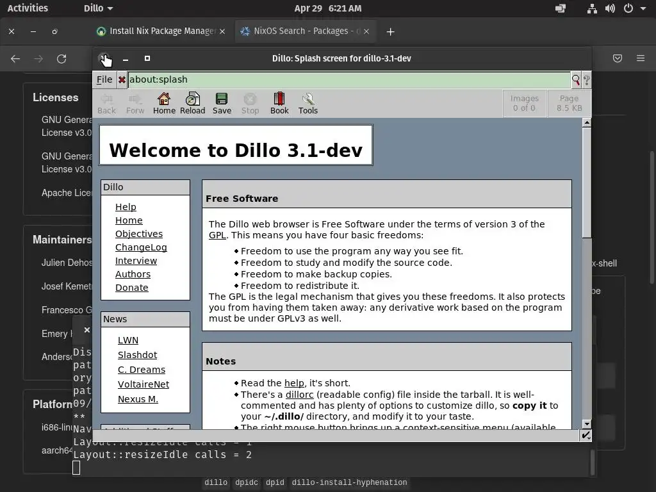Reload the page in Dillo

[x=192, y=103]
